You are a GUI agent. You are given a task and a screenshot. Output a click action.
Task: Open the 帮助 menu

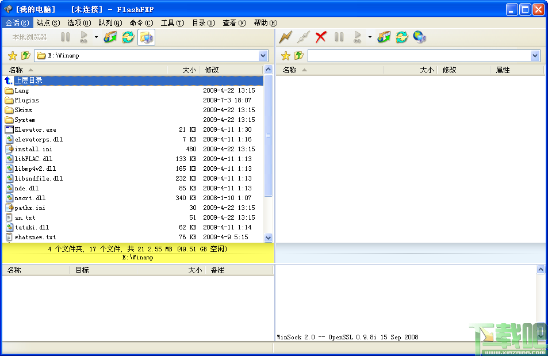click(x=266, y=23)
